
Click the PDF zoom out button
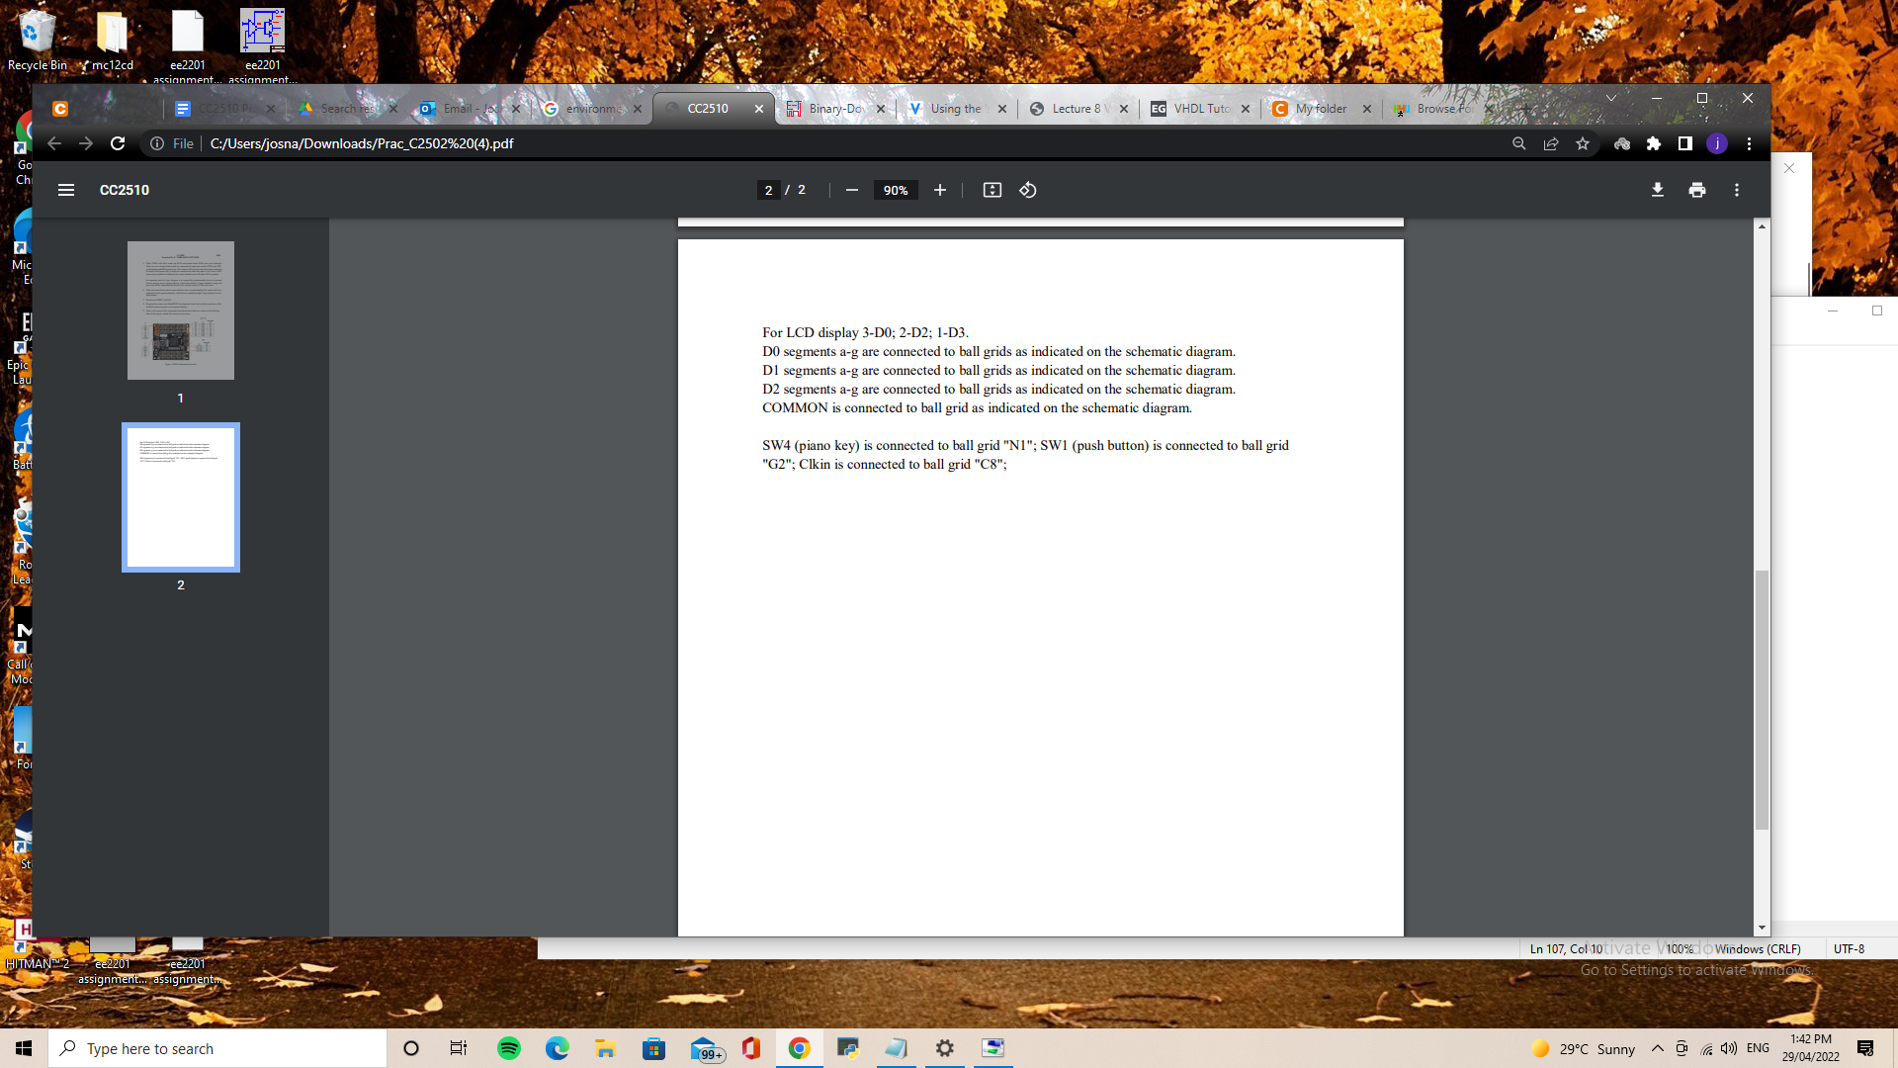click(x=852, y=190)
